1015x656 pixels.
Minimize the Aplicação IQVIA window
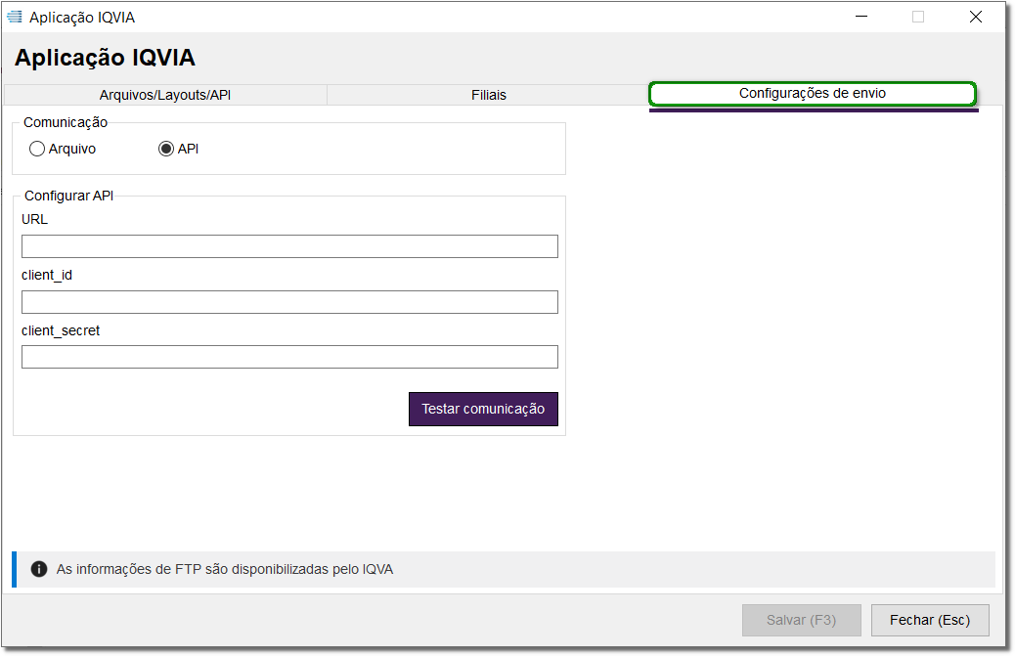(x=861, y=17)
